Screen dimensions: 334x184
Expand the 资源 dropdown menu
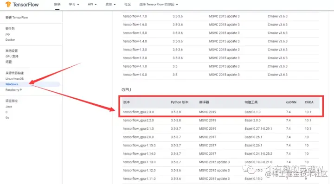110,4
